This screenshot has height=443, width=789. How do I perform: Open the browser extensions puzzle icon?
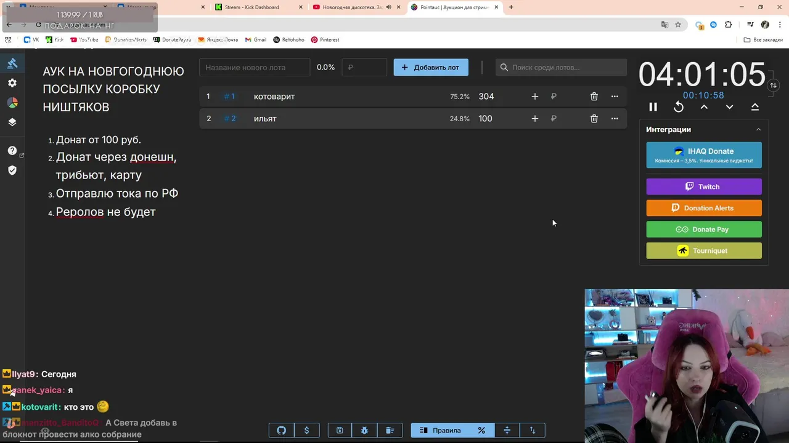coord(729,25)
